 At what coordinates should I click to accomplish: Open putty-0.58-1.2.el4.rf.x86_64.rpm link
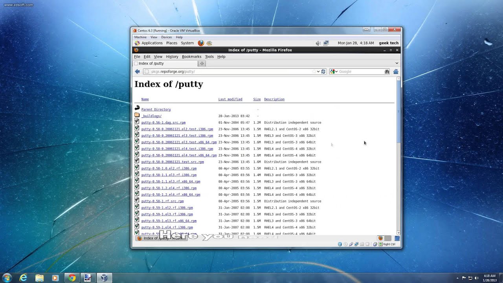click(x=171, y=195)
